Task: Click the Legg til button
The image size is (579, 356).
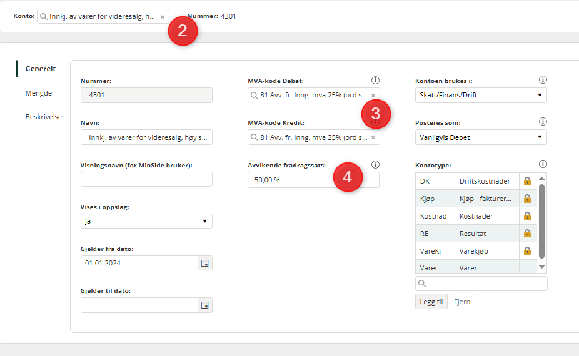Action: pos(431,302)
